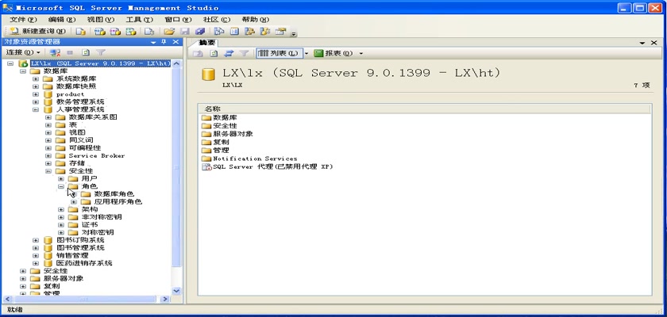
Task: Click the Stop icon in Object Explorer
Action: click(x=70, y=52)
